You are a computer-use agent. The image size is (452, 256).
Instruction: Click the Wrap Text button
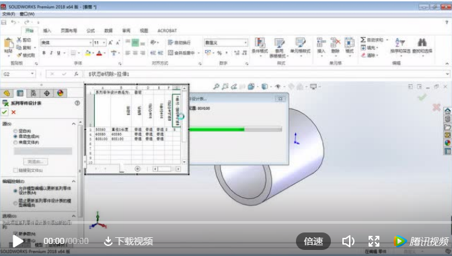click(179, 42)
